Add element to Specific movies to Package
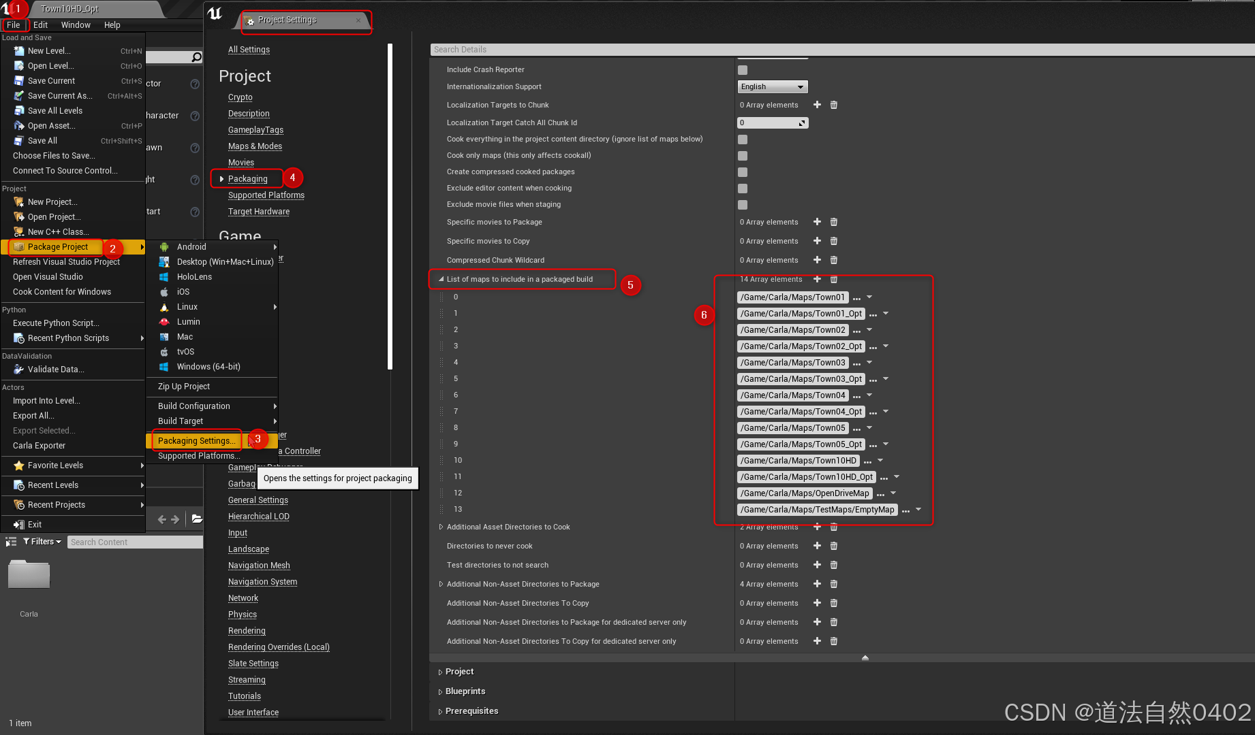Image resolution: width=1255 pixels, height=735 pixels. coord(817,222)
